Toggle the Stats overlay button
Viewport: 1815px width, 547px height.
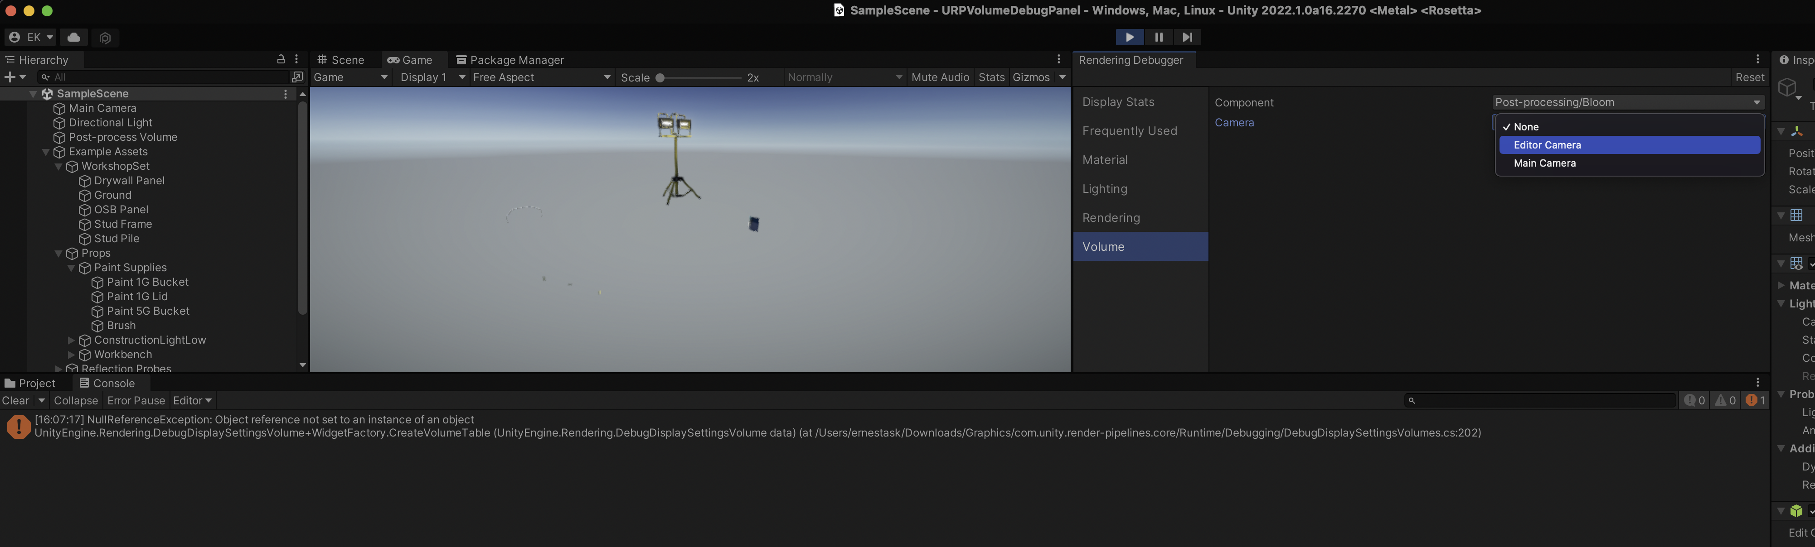(990, 77)
